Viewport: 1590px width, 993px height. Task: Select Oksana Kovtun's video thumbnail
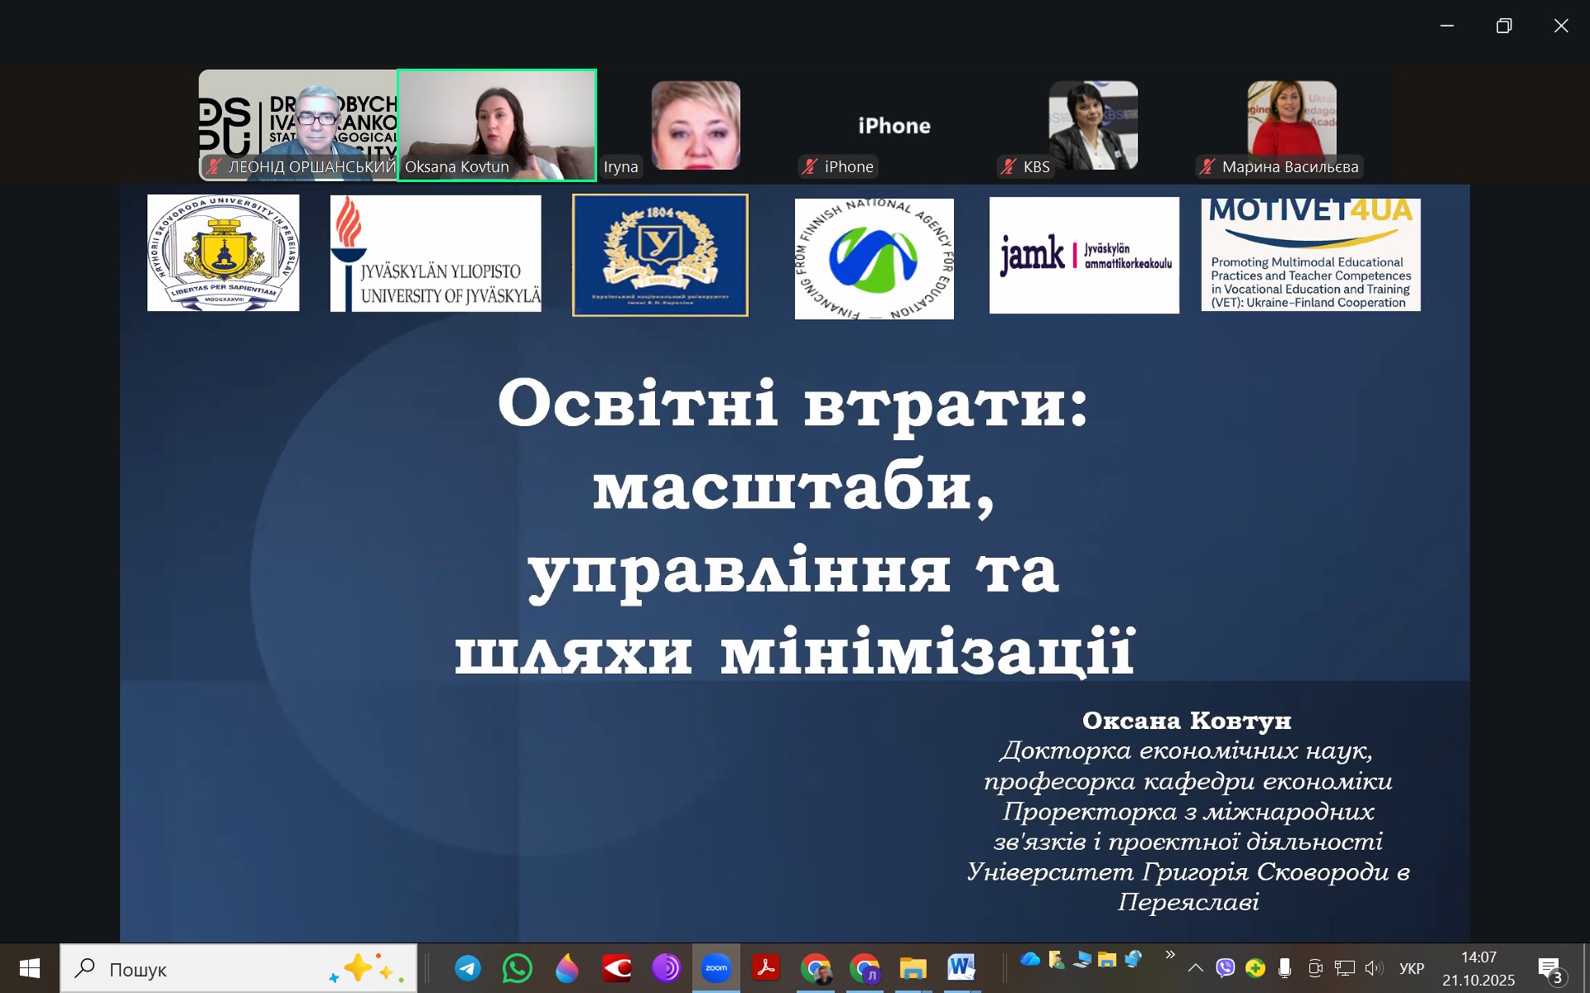pos(497,124)
